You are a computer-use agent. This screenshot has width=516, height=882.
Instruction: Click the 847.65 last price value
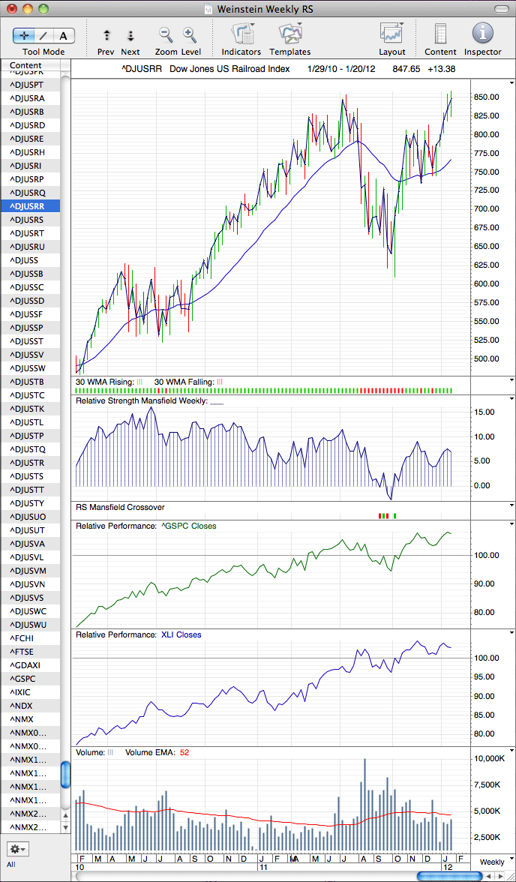click(x=407, y=69)
